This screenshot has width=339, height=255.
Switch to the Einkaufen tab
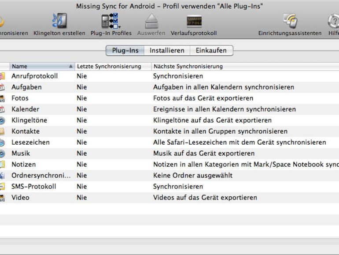click(211, 50)
